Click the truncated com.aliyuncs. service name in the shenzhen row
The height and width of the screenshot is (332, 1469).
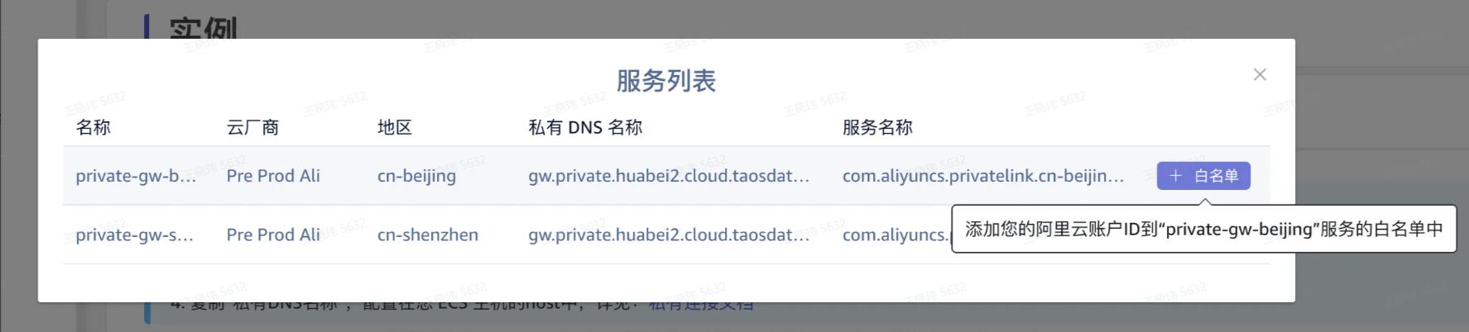point(895,235)
